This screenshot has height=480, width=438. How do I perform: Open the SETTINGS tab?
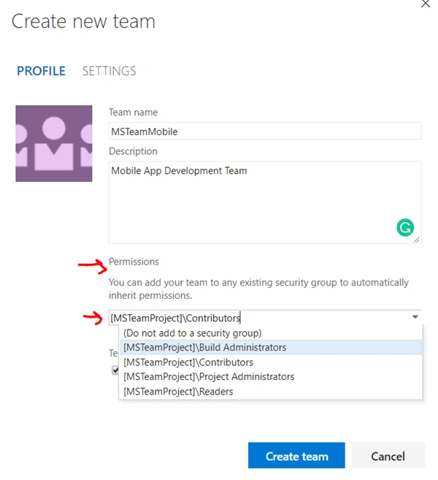[x=109, y=71]
